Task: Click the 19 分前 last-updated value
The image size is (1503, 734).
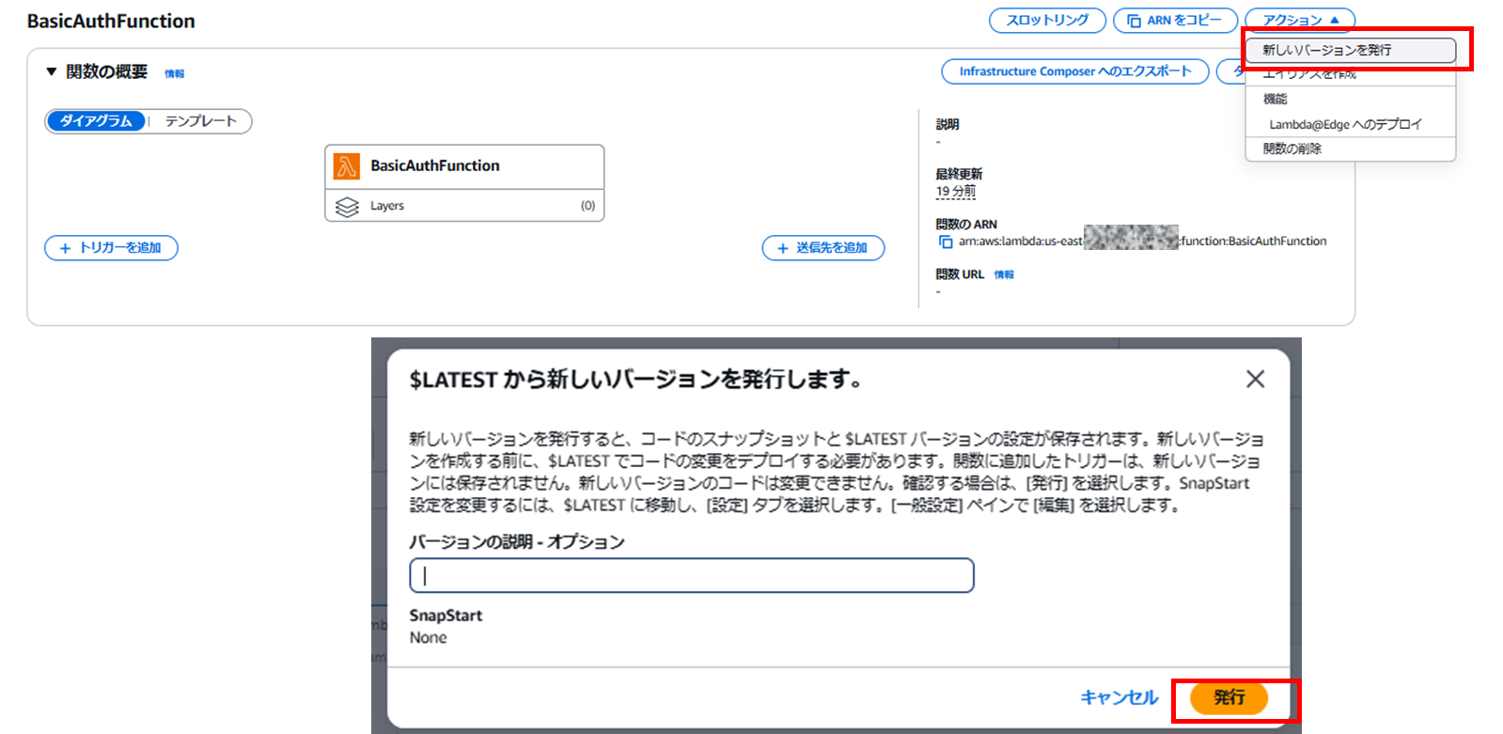Action: tap(955, 191)
